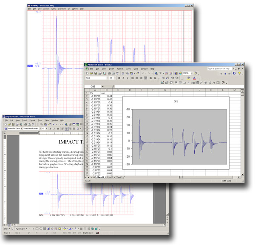Click the blue info icon in Excel
The image size is (255, 247).
coord(234,73)
